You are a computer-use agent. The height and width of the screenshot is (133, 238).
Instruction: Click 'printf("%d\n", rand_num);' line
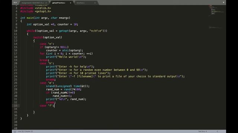(66, 99)
